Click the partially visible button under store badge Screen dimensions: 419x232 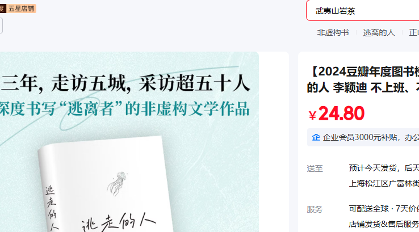1,26
